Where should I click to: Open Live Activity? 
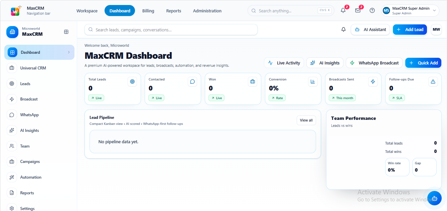click(284, 63)
